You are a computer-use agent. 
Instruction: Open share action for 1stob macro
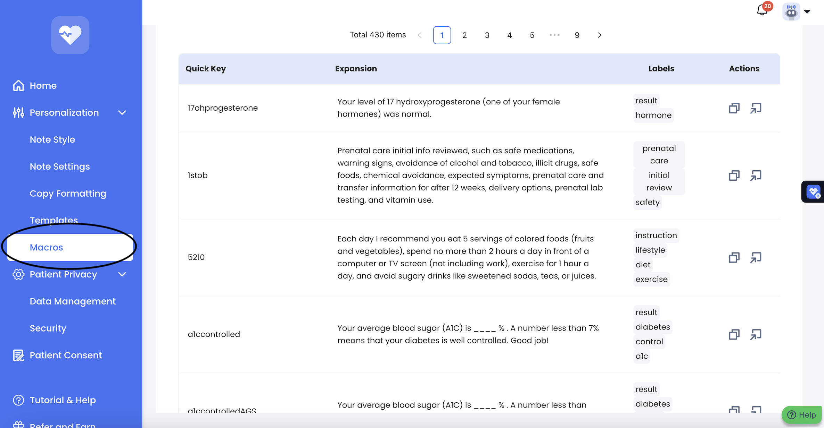coord(756,176)
